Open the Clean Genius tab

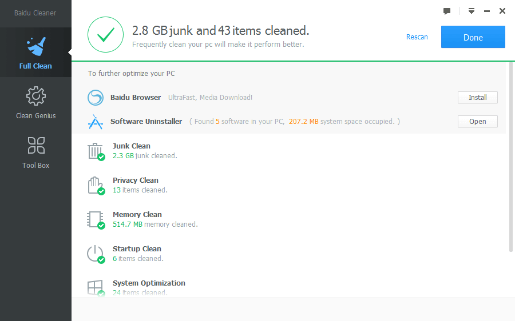coord(35,102)
